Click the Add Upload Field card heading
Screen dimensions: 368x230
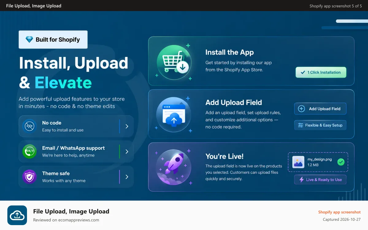[234, 102]
